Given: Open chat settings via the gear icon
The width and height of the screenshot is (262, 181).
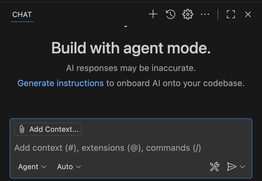Looking at the screenshot, I should tap(188, 14).
